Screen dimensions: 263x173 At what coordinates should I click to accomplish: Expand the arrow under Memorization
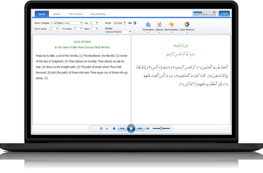tap(171, 32)
